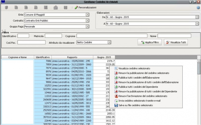Image resolution: width=201 pixels, height=125 pixels.
Task: Choose Visualizza cedolino selezionato from context menu
Action: (134, 68)
